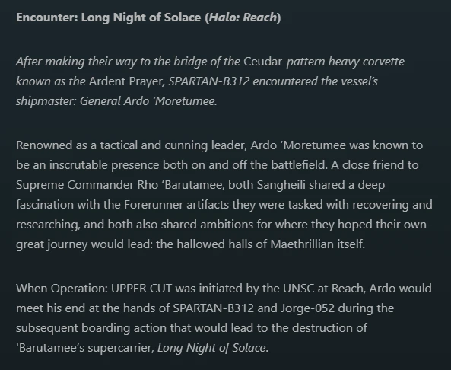Click the word supercarrier
The height and width of the screenshot is (370, 451).
(x=121, y=348)
